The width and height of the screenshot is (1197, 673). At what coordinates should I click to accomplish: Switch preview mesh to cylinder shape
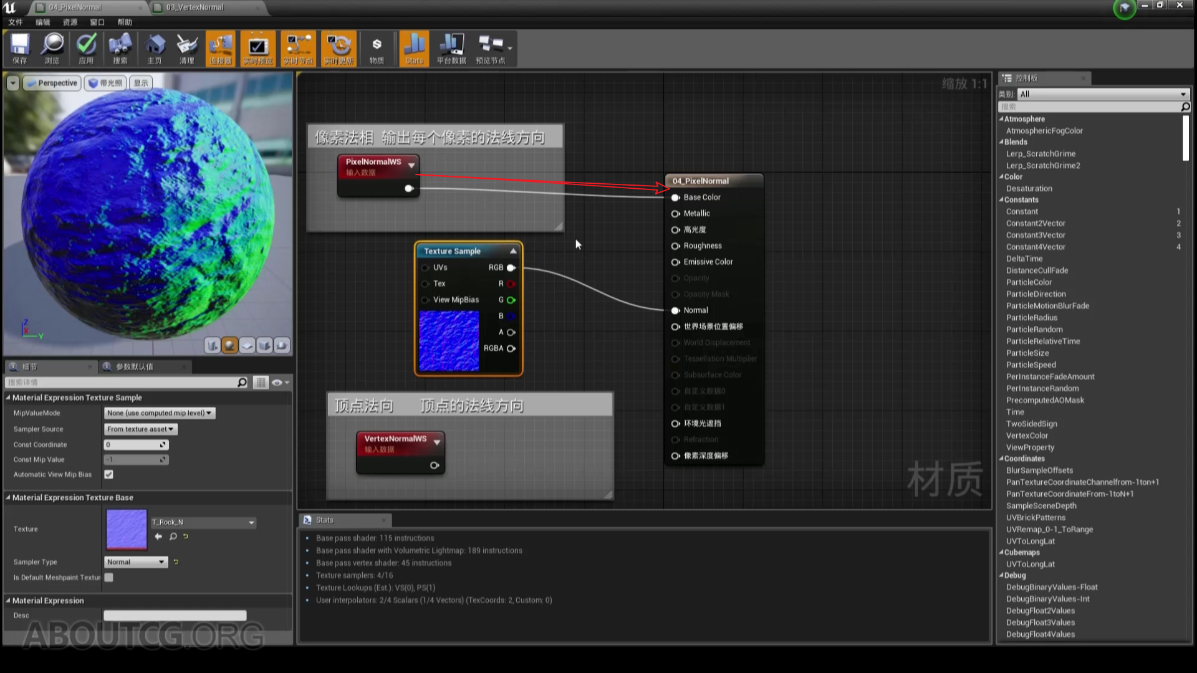[x=213, y=345]
